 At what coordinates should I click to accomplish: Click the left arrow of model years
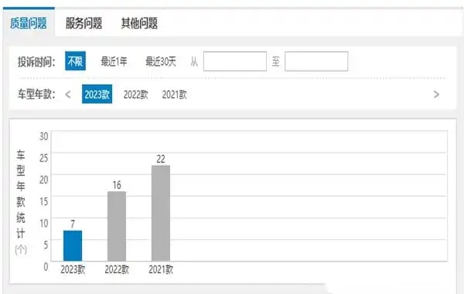coord(68,94)
